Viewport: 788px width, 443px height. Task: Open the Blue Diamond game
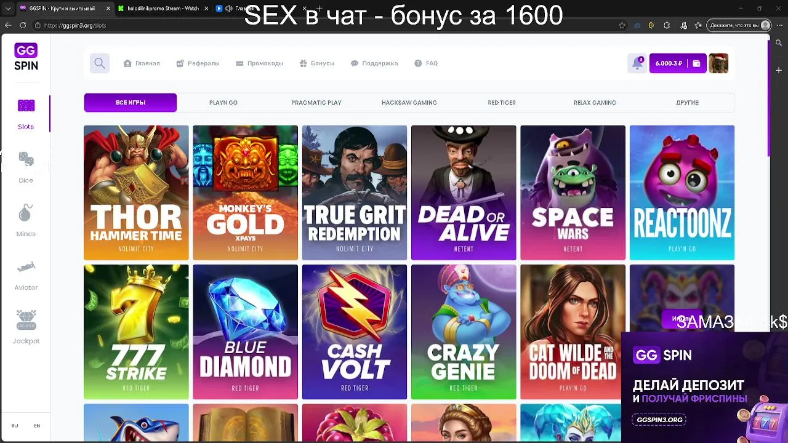245,332
